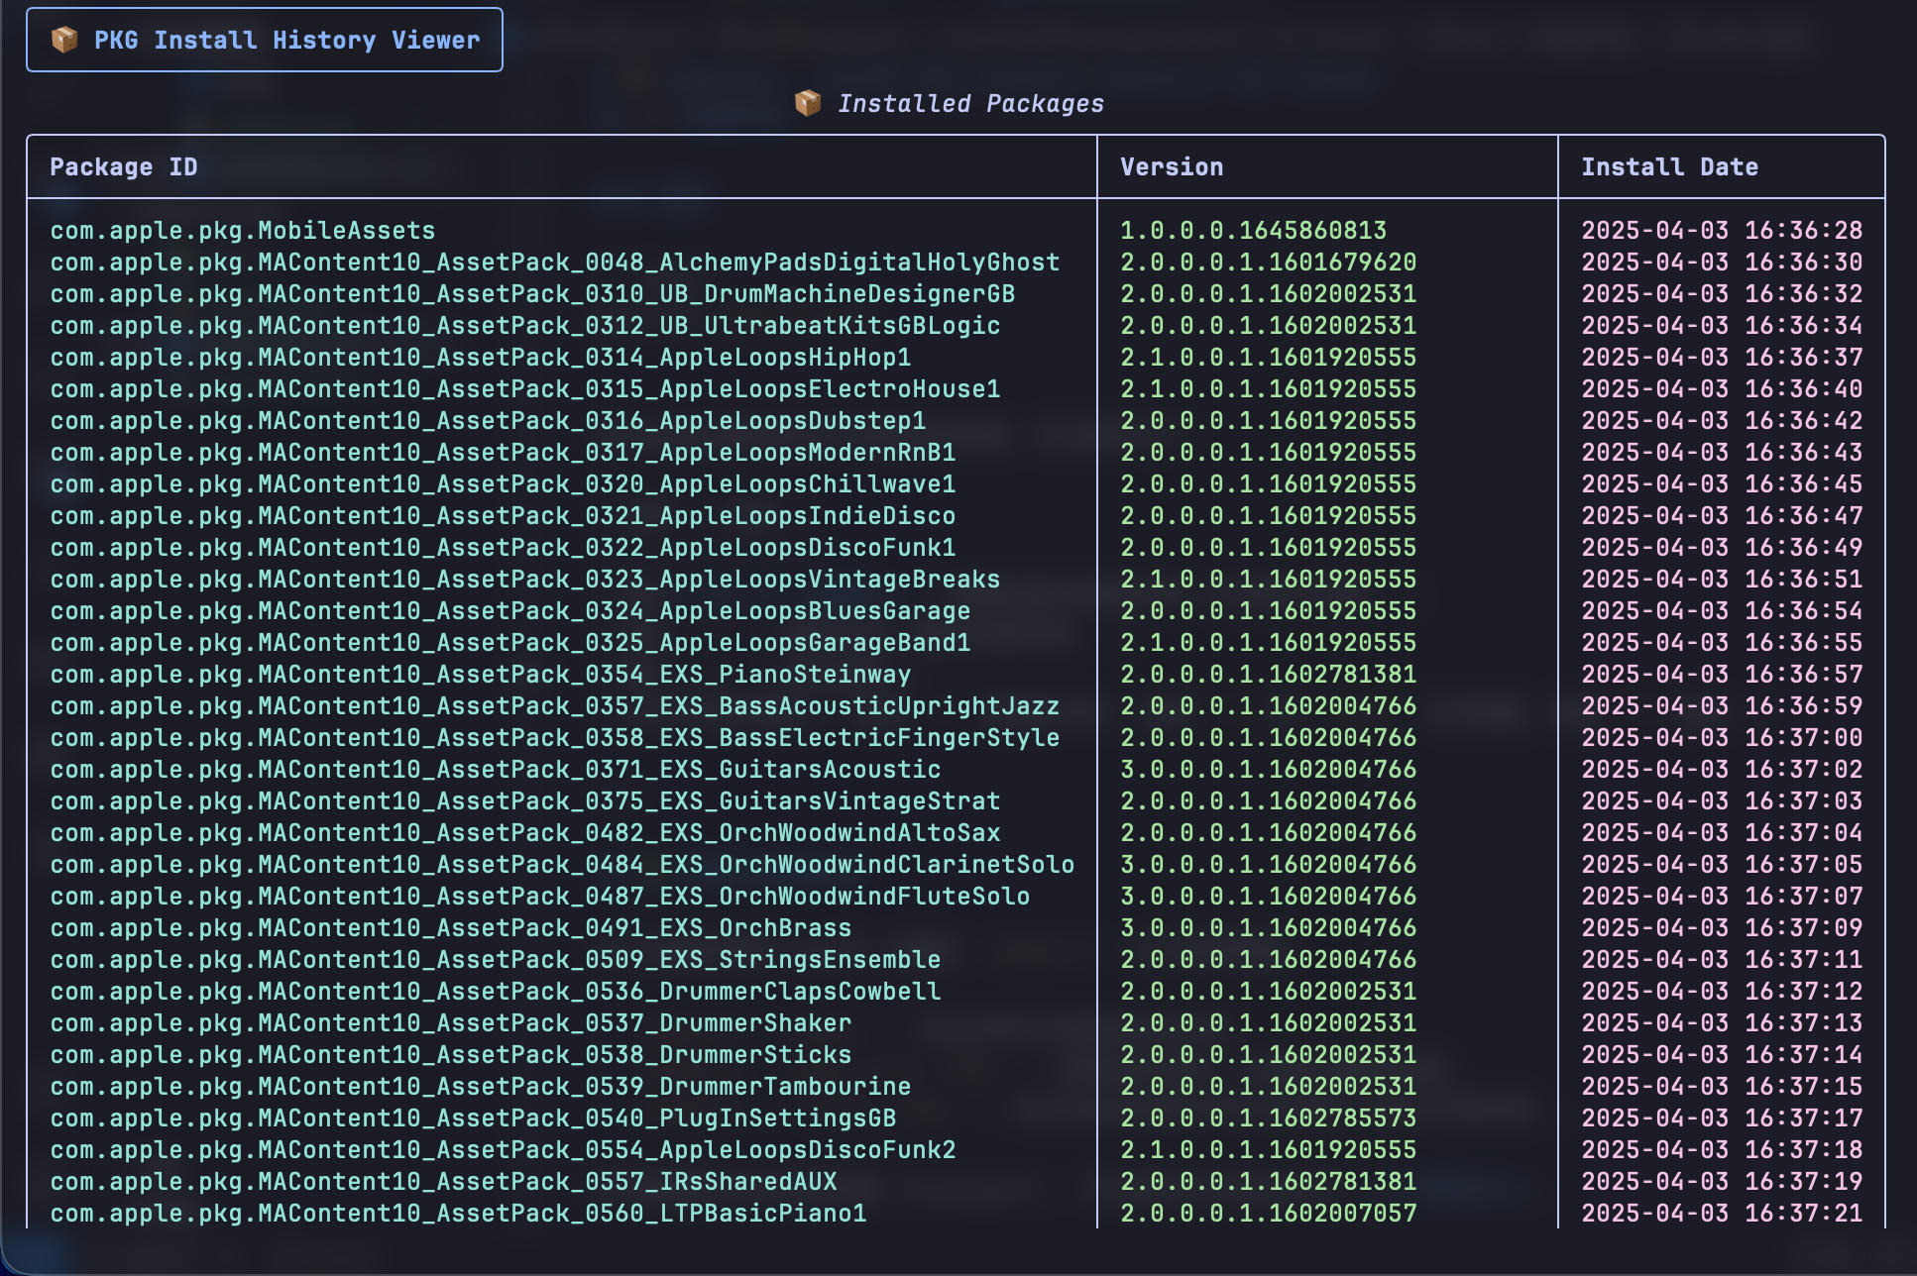Click the AppleLoopsModernRnB1 package ID
Screen dimensions: 1917x1276
coord(503,452)
